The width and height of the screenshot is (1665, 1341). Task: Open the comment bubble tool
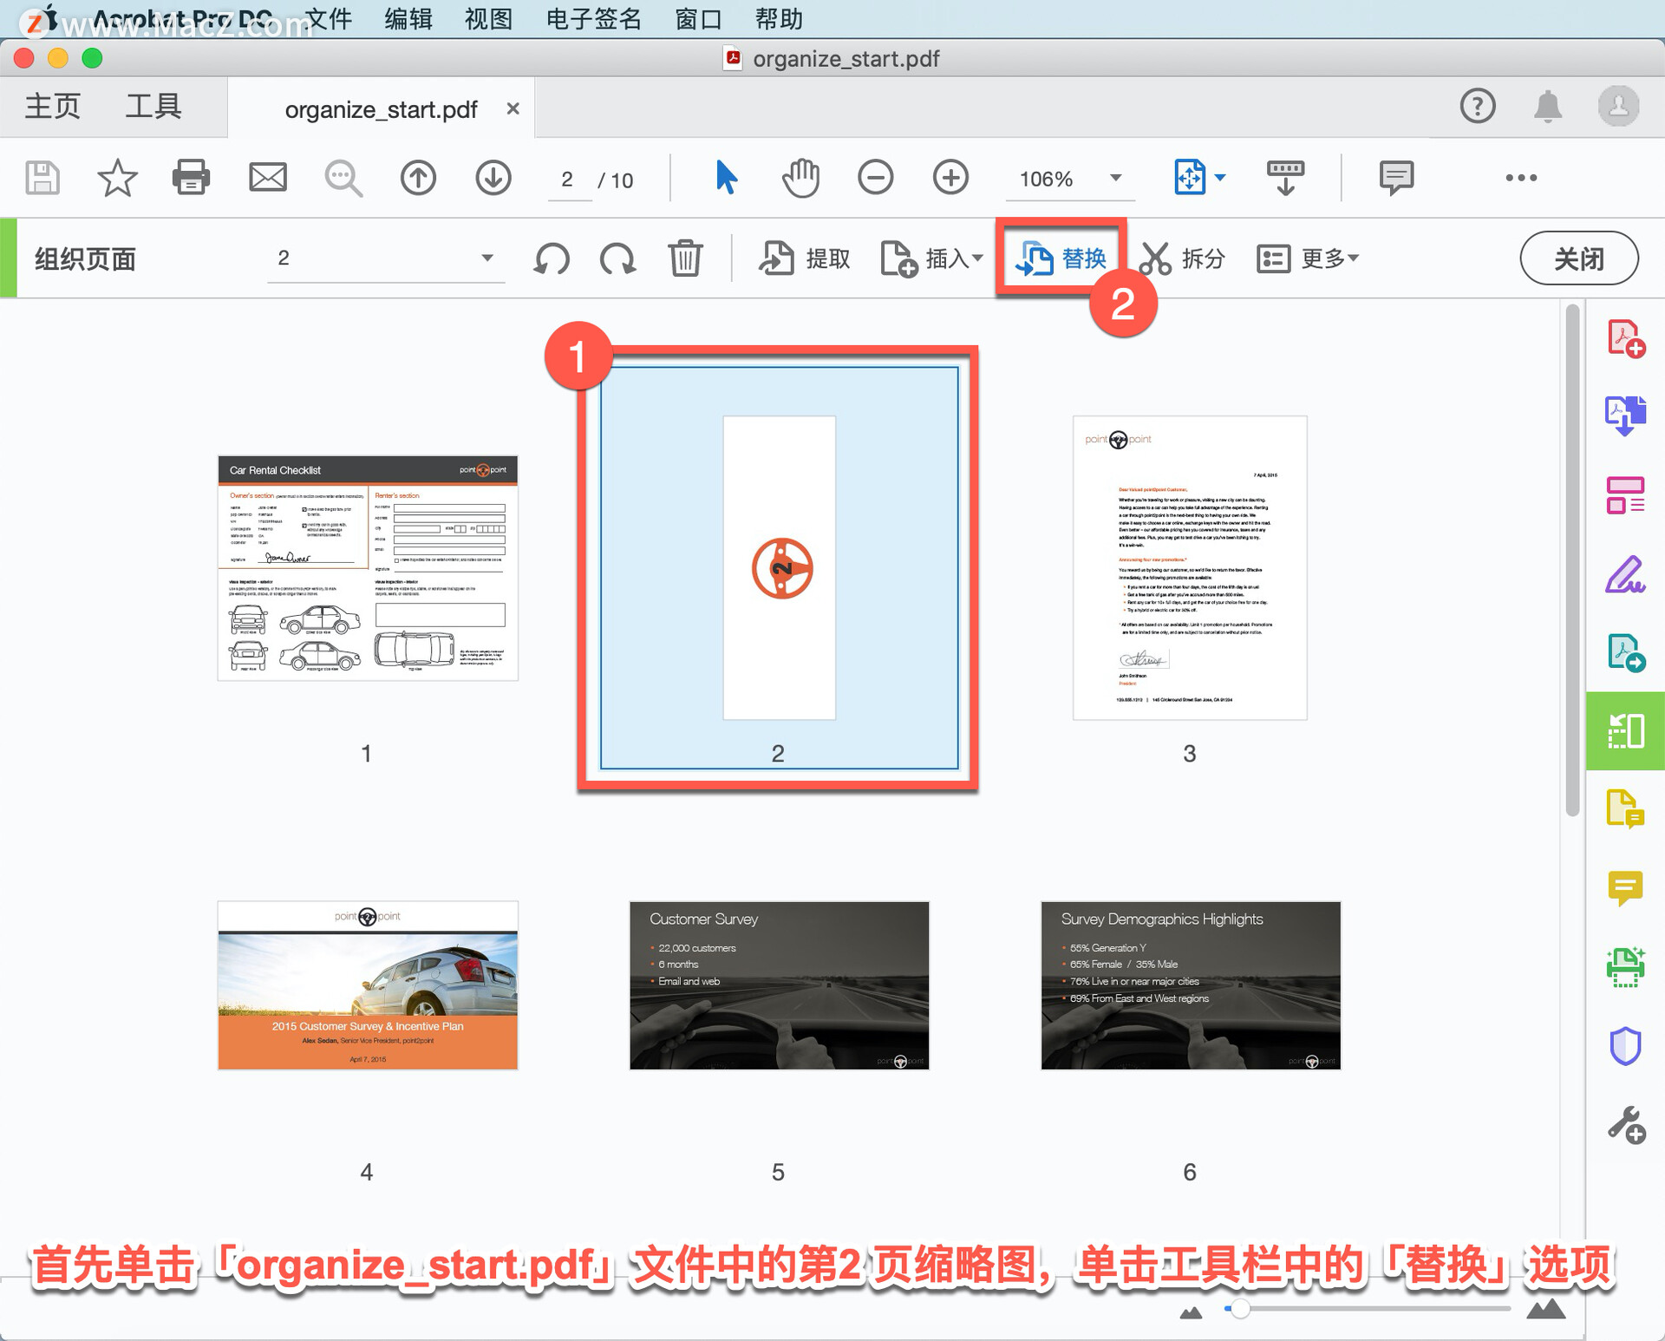coord(1395,179)
